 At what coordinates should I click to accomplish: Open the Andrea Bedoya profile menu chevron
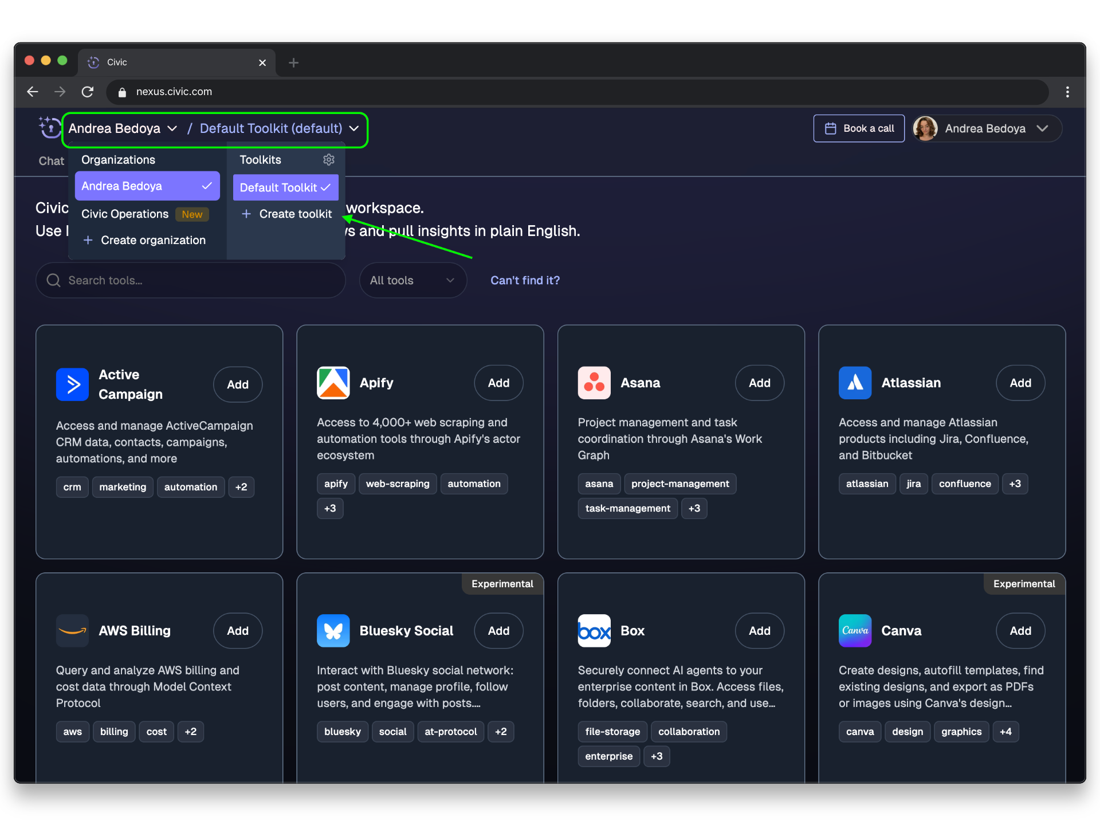pyautogui.click(x=1042, y=128)
